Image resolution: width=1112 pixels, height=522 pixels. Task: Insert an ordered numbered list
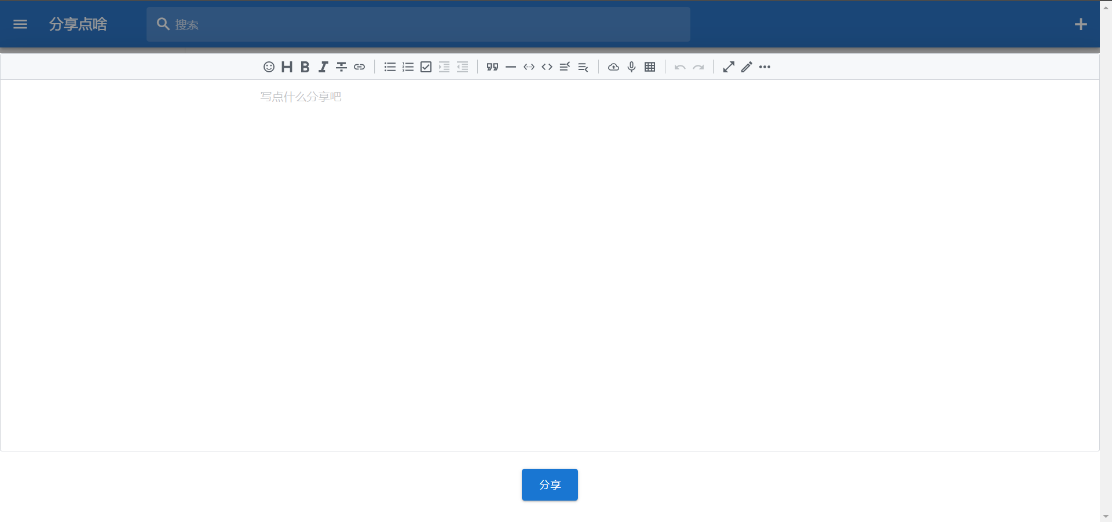408,67
